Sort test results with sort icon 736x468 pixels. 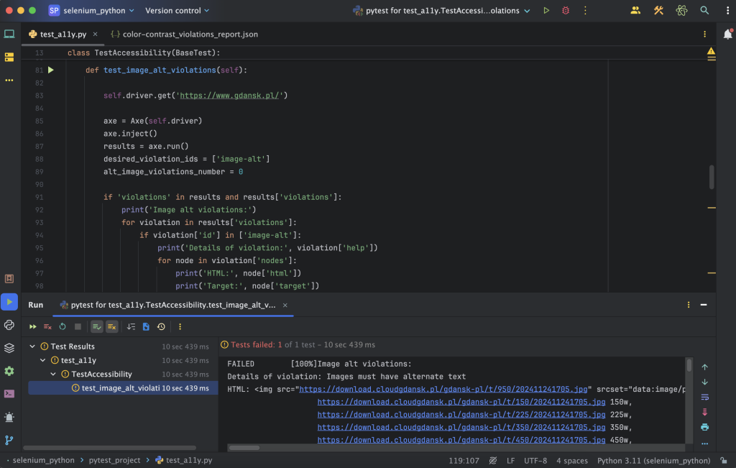coord(131,326)
